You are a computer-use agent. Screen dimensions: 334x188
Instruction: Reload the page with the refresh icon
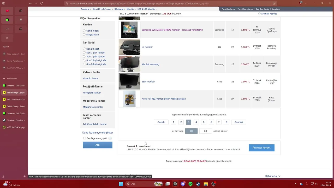[41, 3]
